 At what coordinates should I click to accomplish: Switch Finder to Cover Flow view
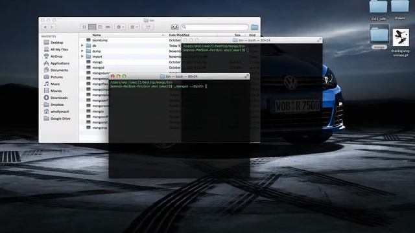pyautogui.click(x=108, y=27)
